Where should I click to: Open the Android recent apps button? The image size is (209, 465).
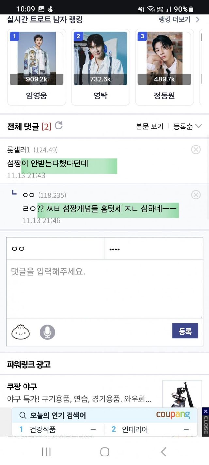tap(46, 452)
